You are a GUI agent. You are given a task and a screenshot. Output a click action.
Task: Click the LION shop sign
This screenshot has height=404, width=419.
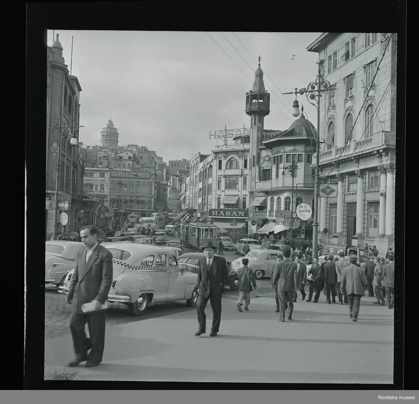280,220
